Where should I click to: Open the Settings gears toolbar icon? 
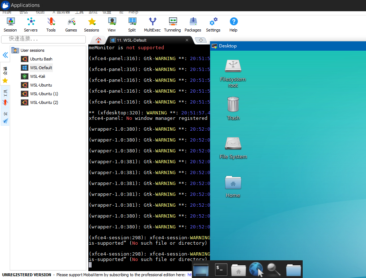pos(213,25)
